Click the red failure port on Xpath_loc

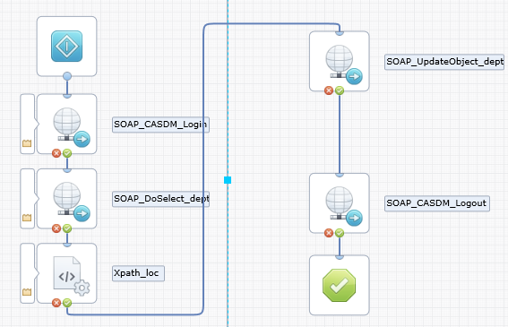point(56,303)
